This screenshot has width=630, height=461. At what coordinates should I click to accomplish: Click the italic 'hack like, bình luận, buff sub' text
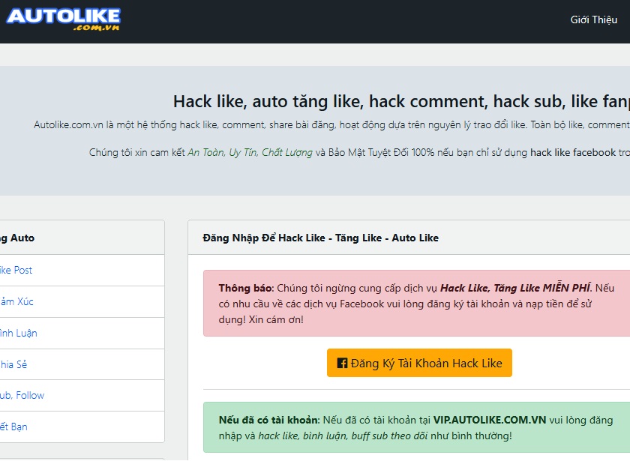tap(322, 436)
